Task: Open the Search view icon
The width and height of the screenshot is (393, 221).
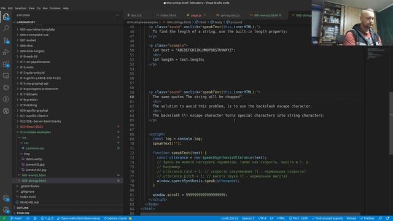Action: tap(6, 28)
